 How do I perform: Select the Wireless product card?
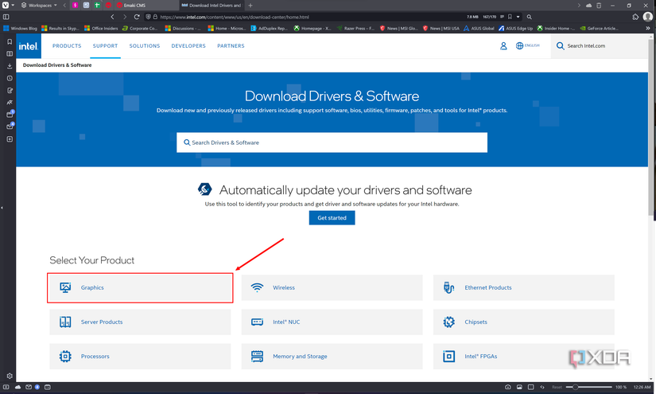click(332, 287)
